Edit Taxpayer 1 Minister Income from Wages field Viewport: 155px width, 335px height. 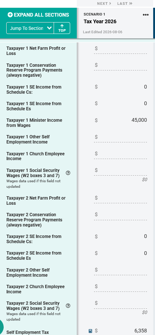(x=121, y=120)
